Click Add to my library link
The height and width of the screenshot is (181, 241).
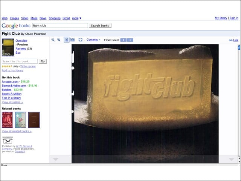point(12,71)
